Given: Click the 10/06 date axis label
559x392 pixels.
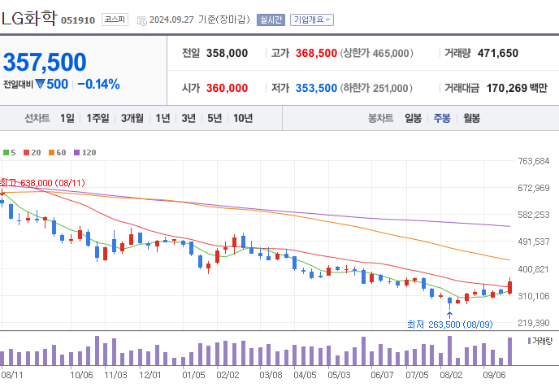Looking at the screenshot, I should click(81, 375).
